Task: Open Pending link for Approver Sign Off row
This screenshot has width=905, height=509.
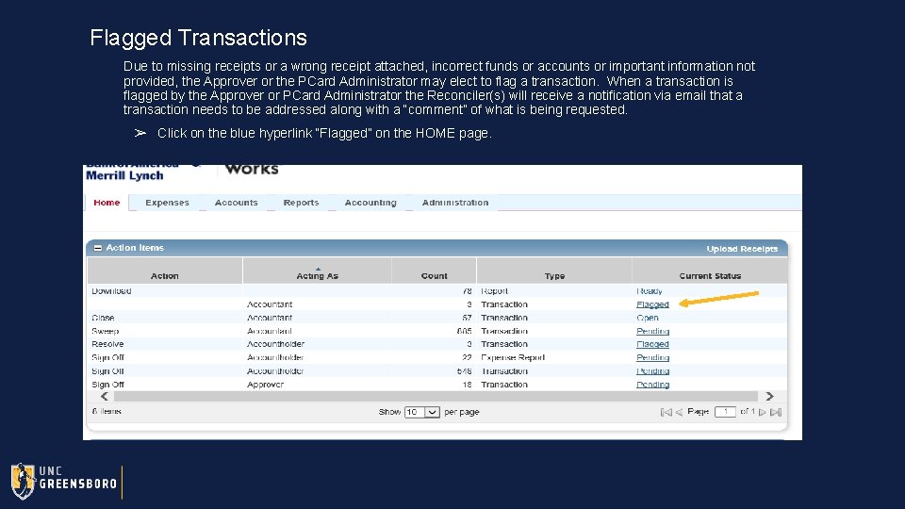Action: coord(652,385)
